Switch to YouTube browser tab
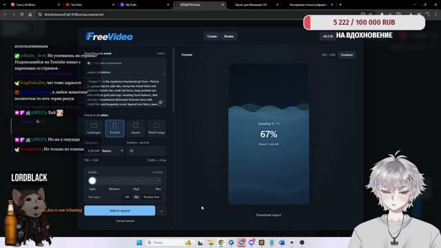 click(x=89, y=5)
